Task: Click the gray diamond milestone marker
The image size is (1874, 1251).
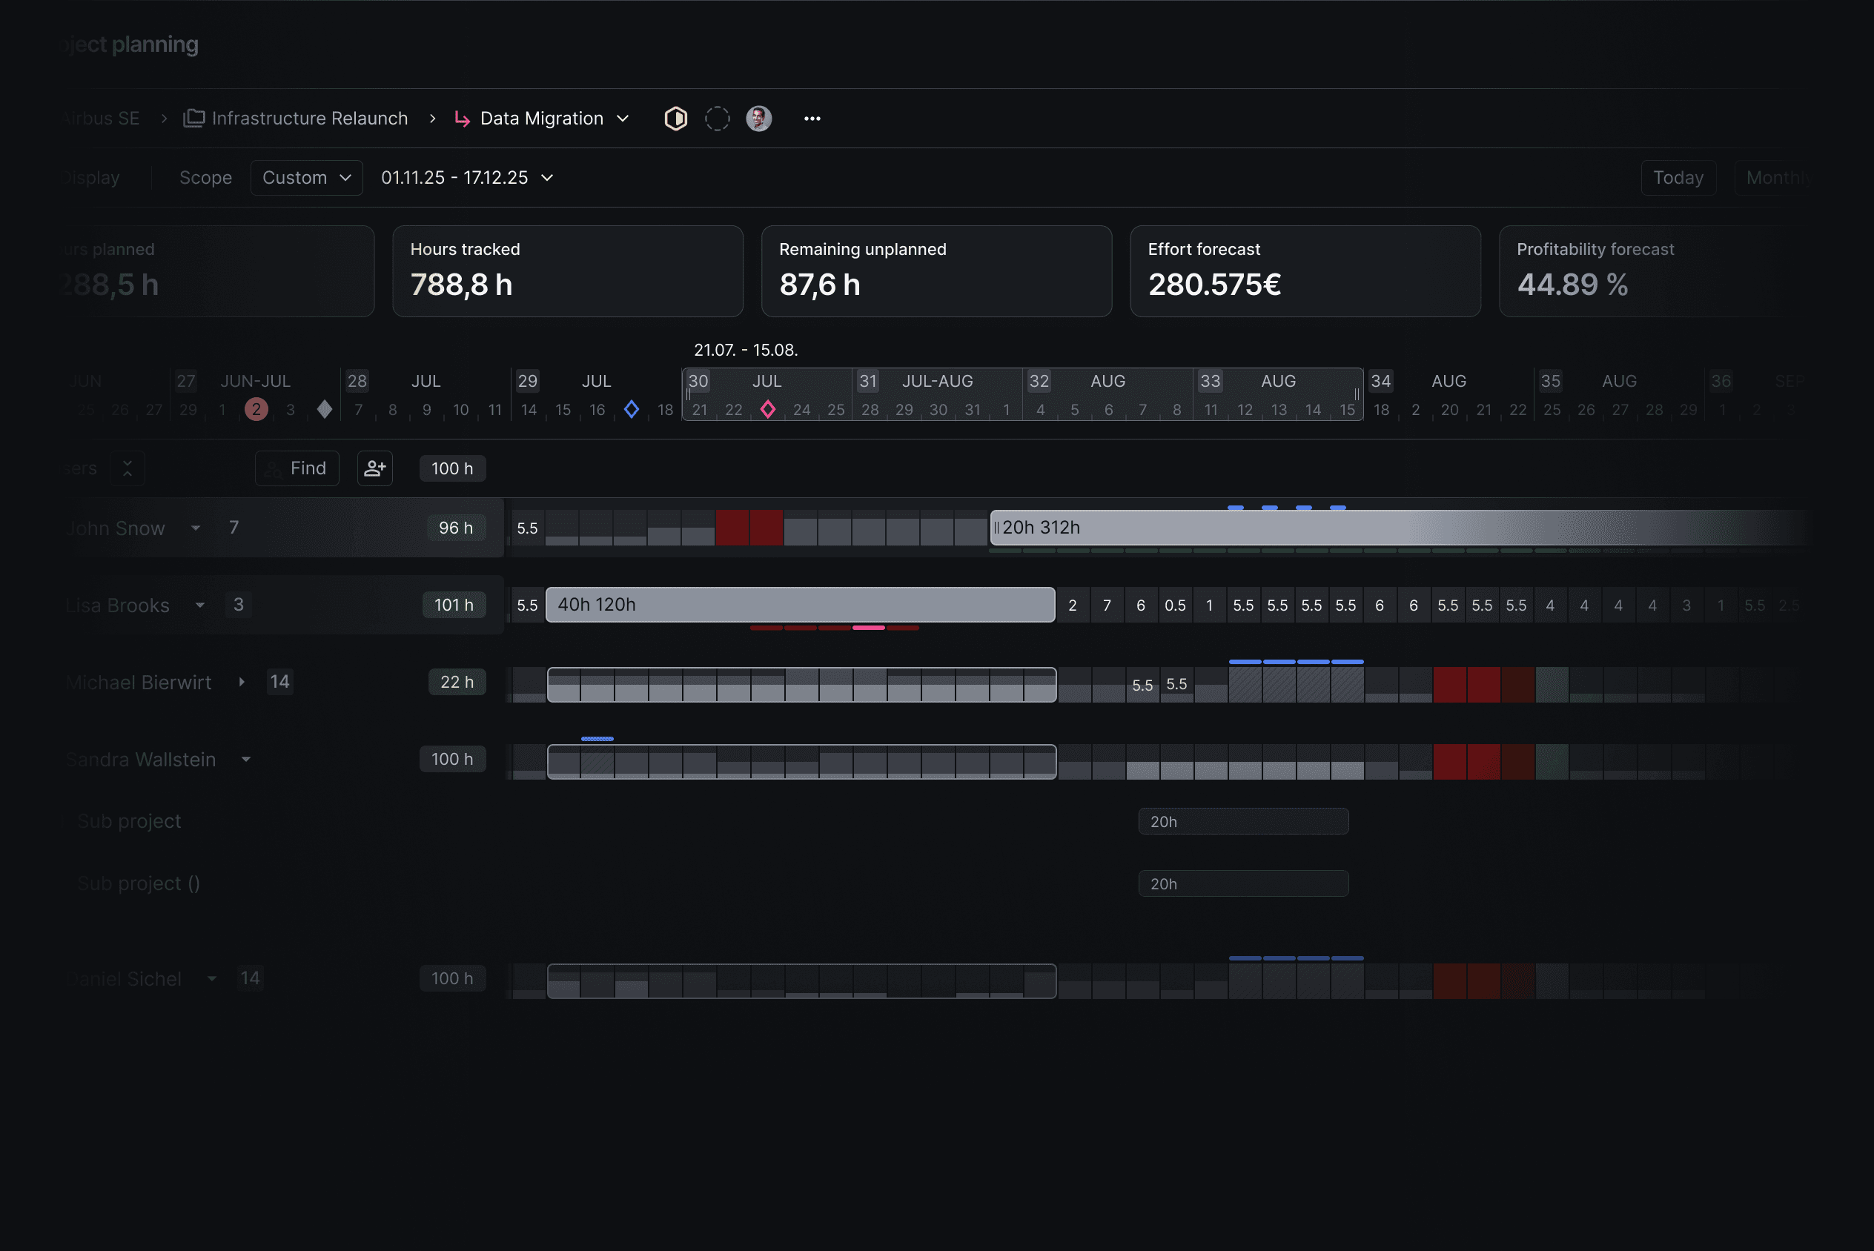Action: (x=324, y=409)
